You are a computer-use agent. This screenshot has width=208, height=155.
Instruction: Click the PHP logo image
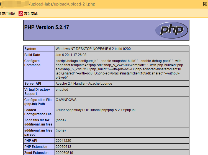coord(172,30)
